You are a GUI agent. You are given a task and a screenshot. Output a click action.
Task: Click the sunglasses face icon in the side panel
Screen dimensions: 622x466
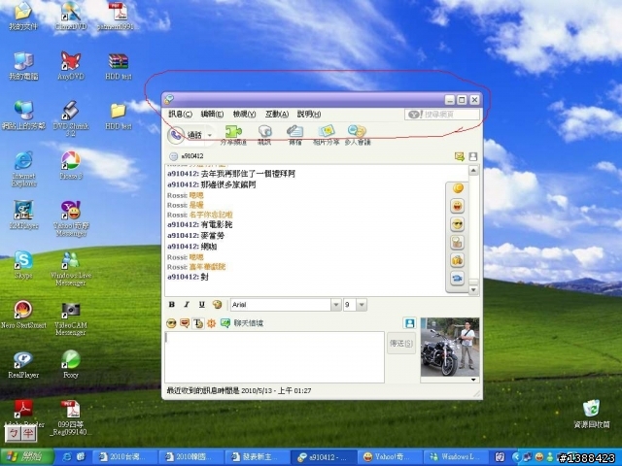pyautogui.click(x=457, y=224)
